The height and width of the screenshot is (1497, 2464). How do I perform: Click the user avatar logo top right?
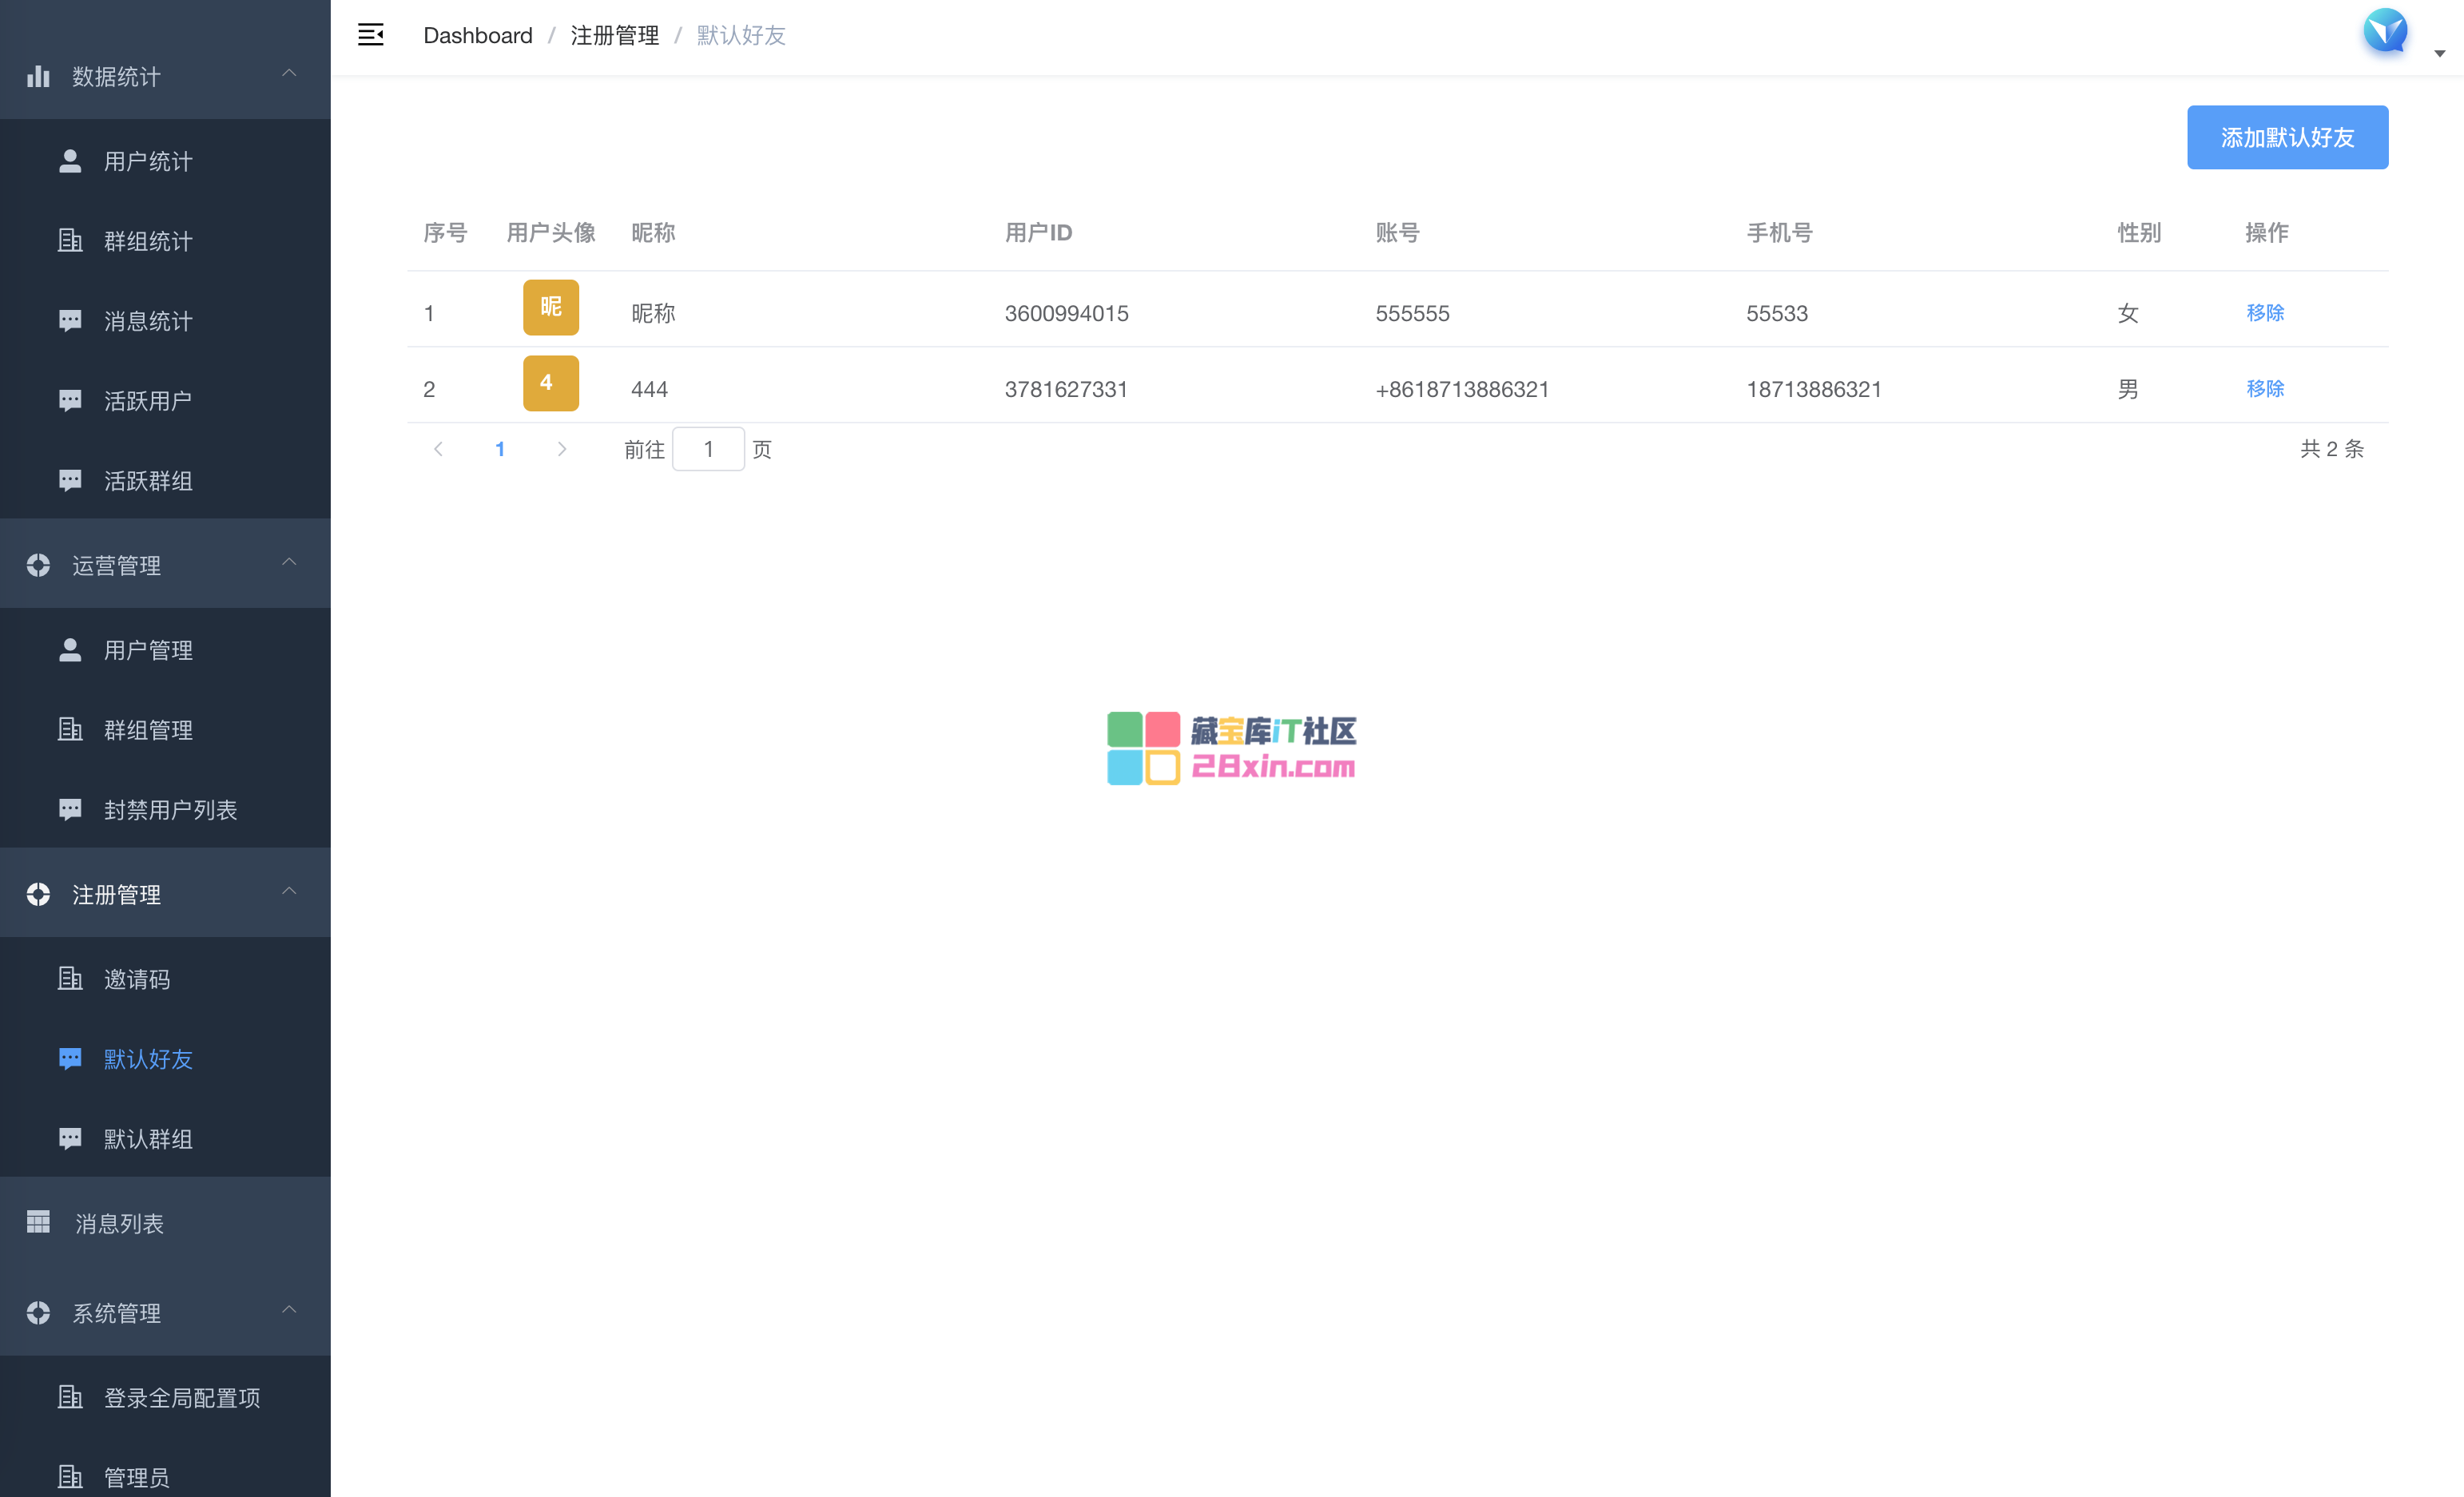[2384, 32]
